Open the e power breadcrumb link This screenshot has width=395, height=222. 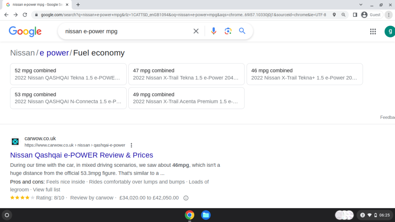[x=54, y=53]
